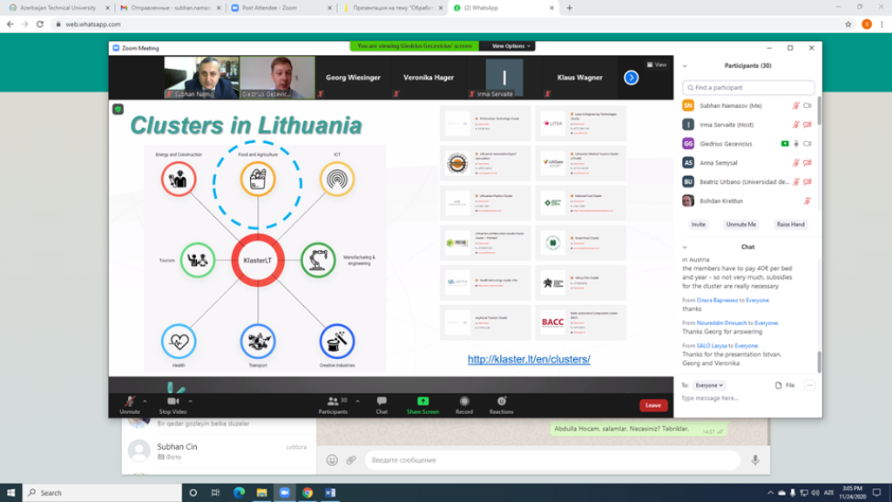The image size is (892, 502).
Task: Open the Reactions emoji icon
Action: pos(501,401)
